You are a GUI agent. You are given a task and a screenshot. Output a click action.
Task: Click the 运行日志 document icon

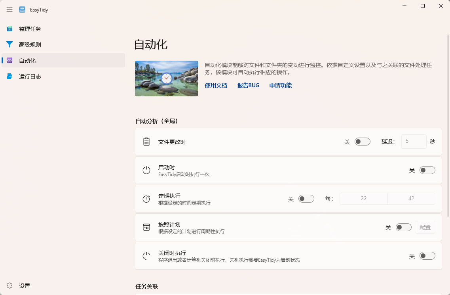[x=9, y=76]
